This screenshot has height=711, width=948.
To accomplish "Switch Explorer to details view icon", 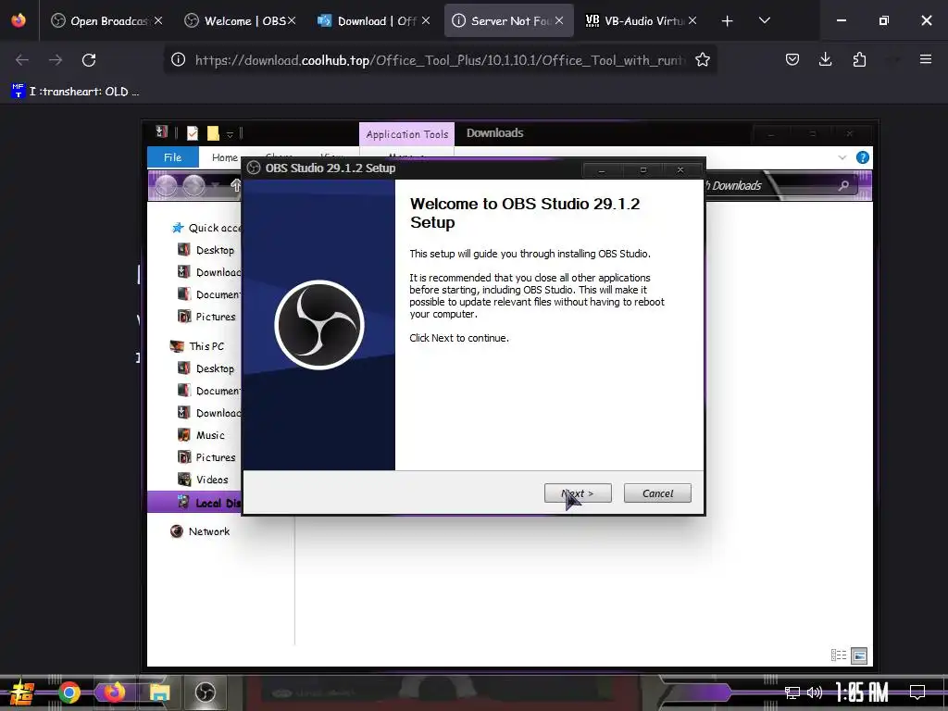I will [839, 655].
